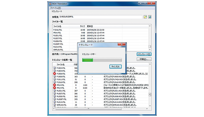Click red error icon of P1908.FSL result
This screenshot has height=117, width=204.
[54, 74]
